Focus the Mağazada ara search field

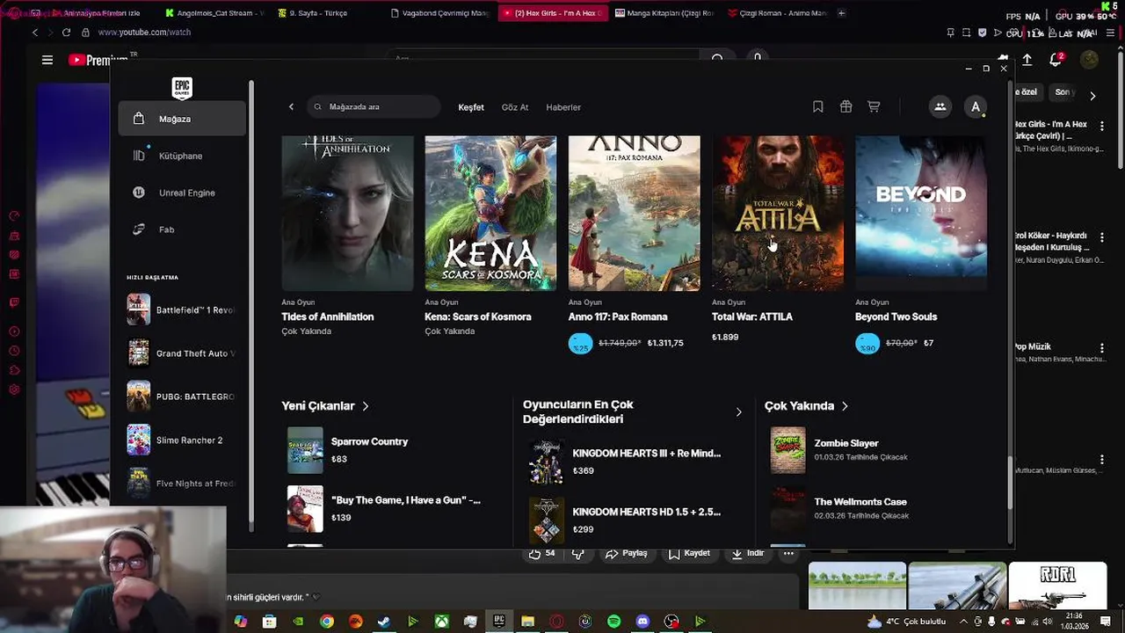[374, 107]
